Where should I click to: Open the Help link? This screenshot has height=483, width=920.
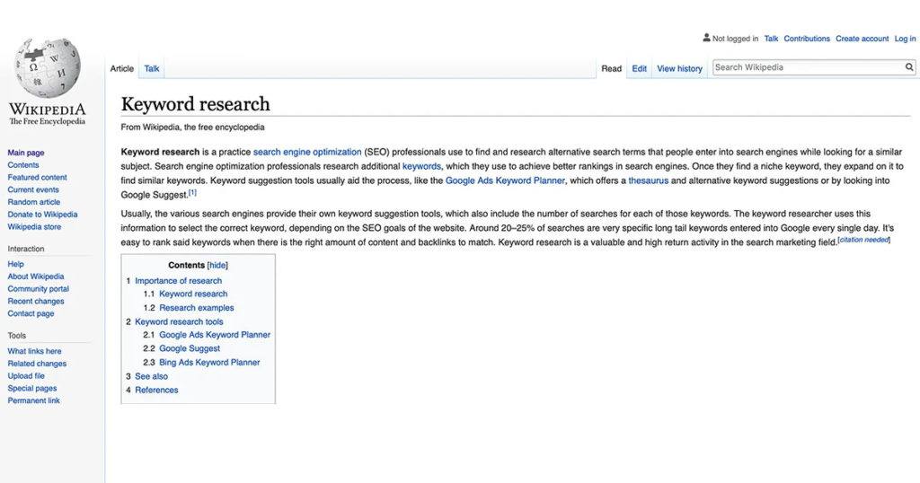[x=16, y=264]
